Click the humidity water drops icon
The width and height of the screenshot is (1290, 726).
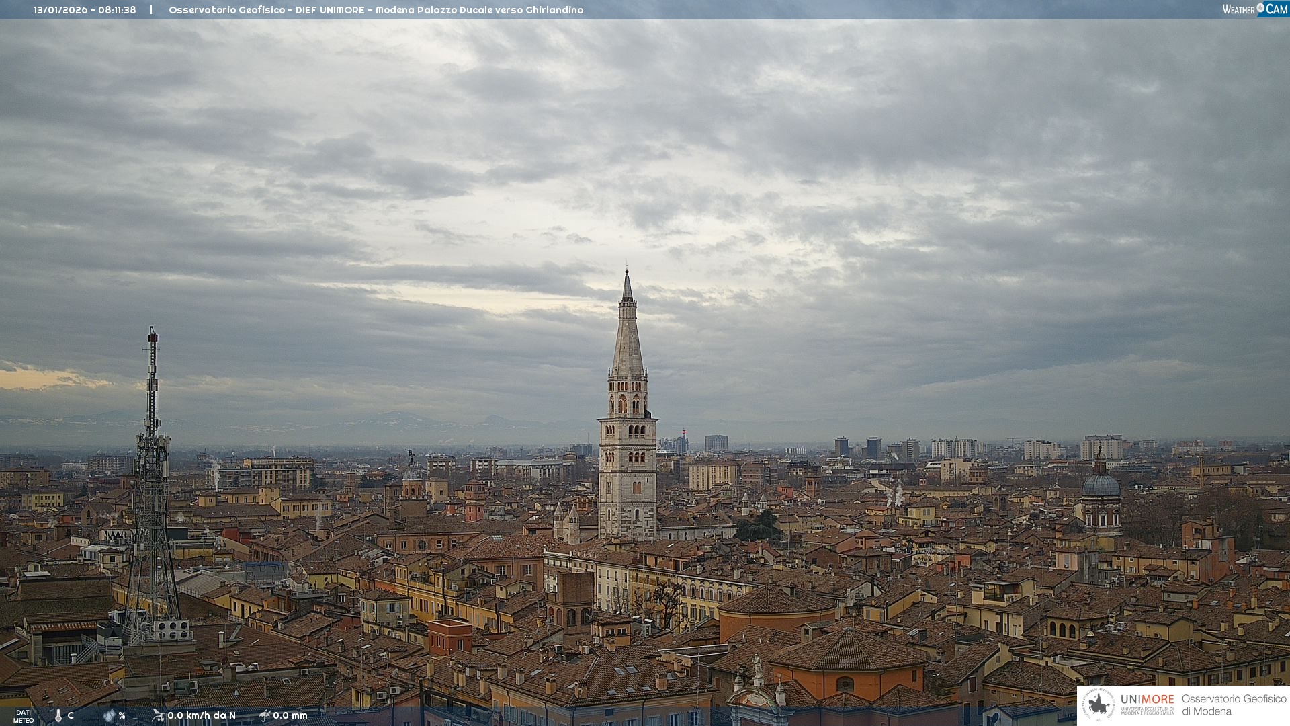click(x=109, y=716)
